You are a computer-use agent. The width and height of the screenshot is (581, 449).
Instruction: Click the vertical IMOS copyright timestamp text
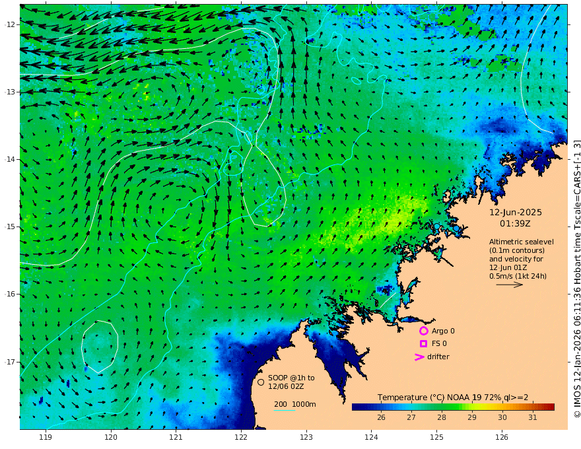point(577,279)
